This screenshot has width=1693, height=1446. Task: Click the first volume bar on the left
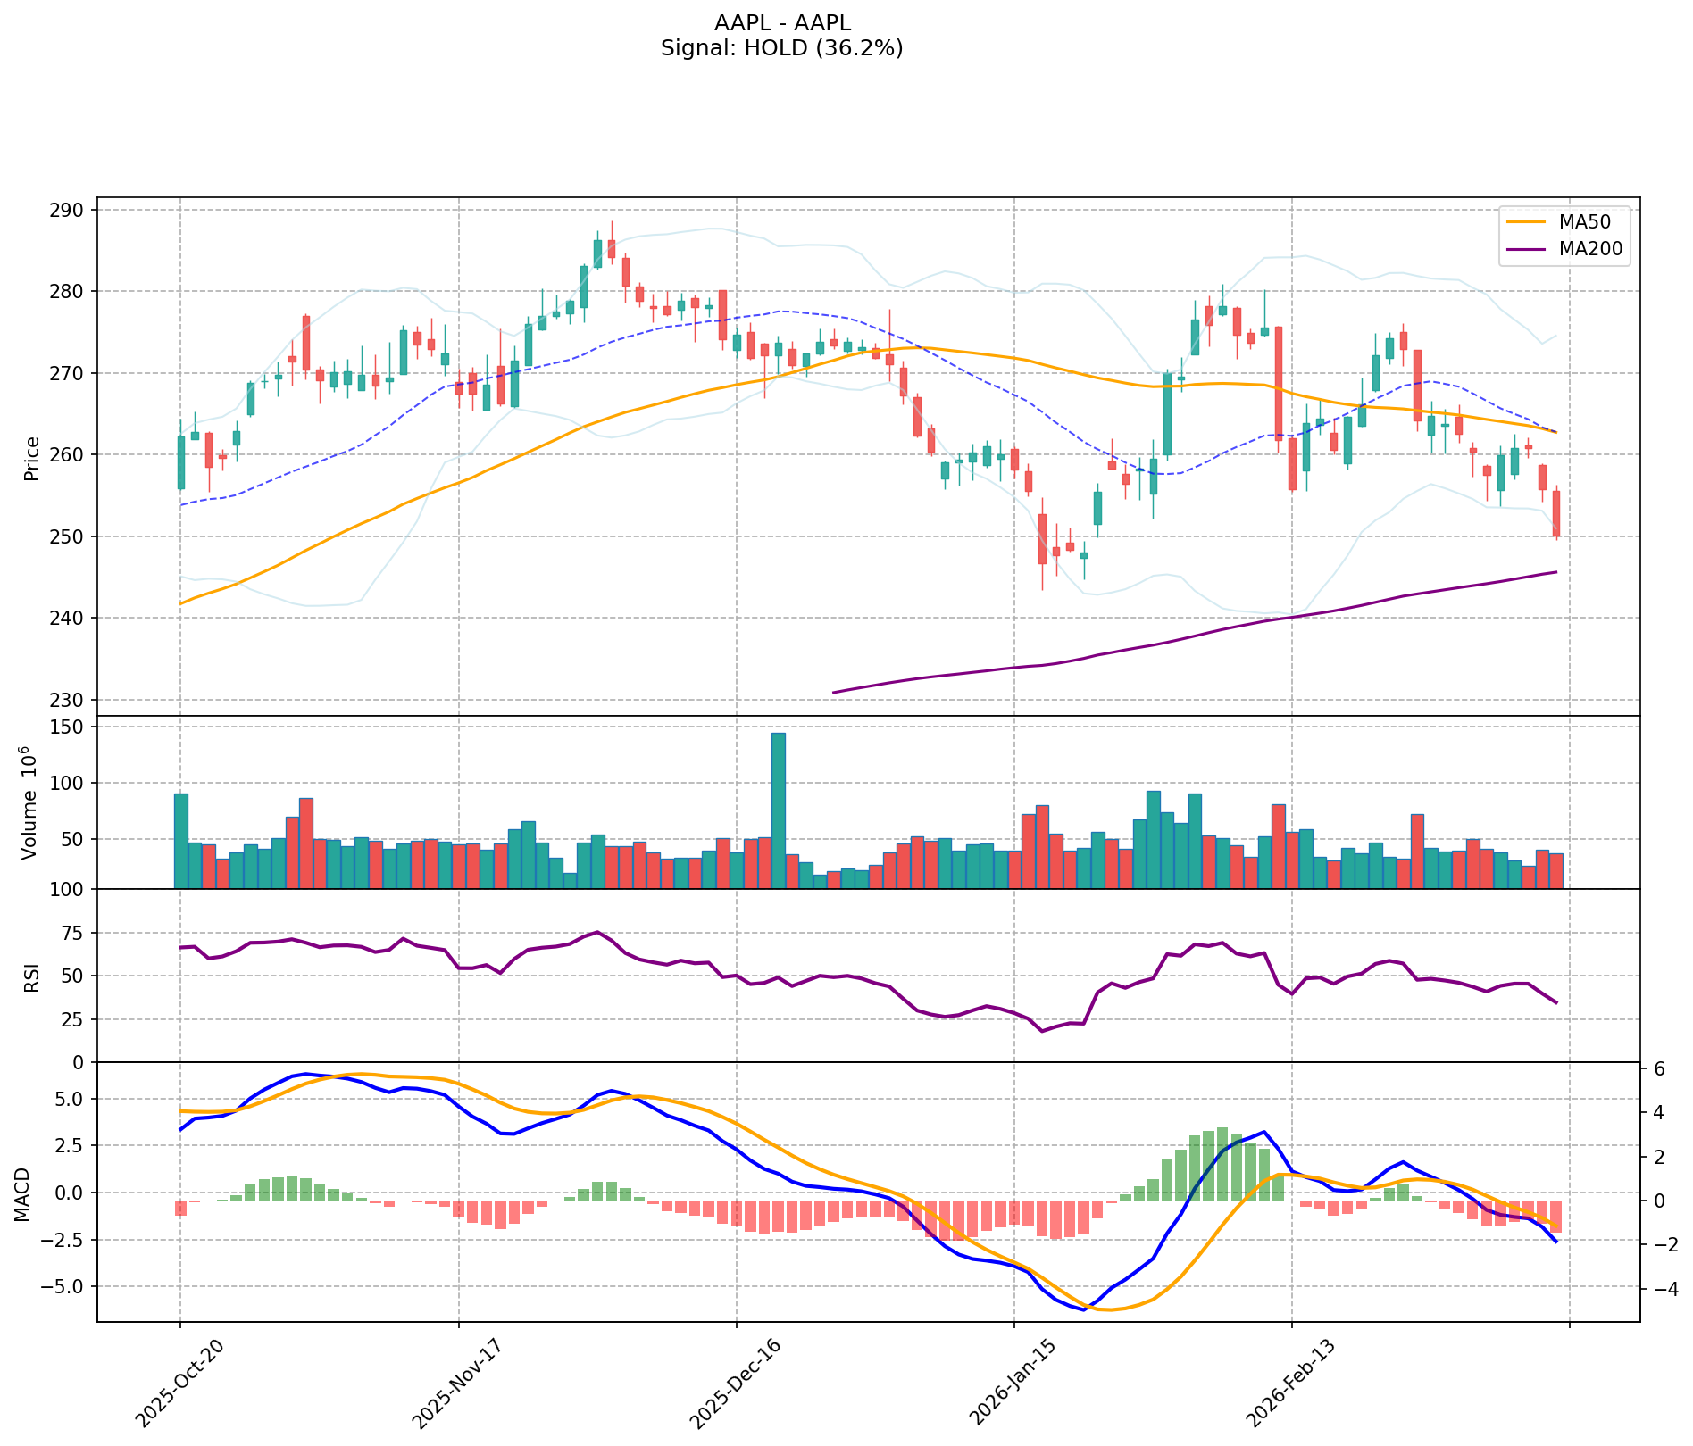click(x=181, y=840)
